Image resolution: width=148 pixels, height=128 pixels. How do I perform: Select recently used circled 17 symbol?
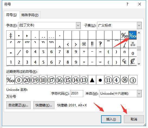[x=51, y=80]
